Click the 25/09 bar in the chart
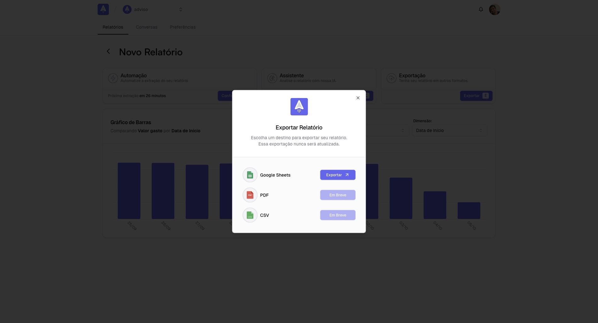Image resolution: width=598 pixels, height=323 pixels. [129, 191]
